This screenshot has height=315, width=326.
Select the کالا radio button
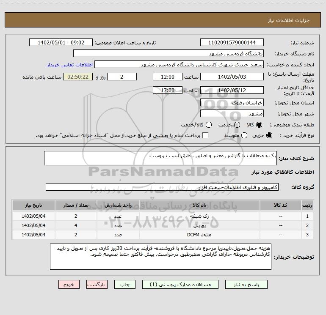tap(259, 125)
